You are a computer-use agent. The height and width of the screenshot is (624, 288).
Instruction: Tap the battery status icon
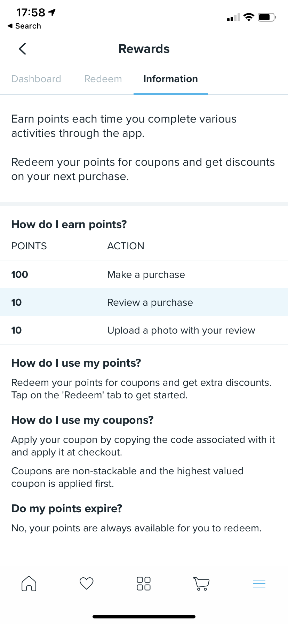click(267, 17)
